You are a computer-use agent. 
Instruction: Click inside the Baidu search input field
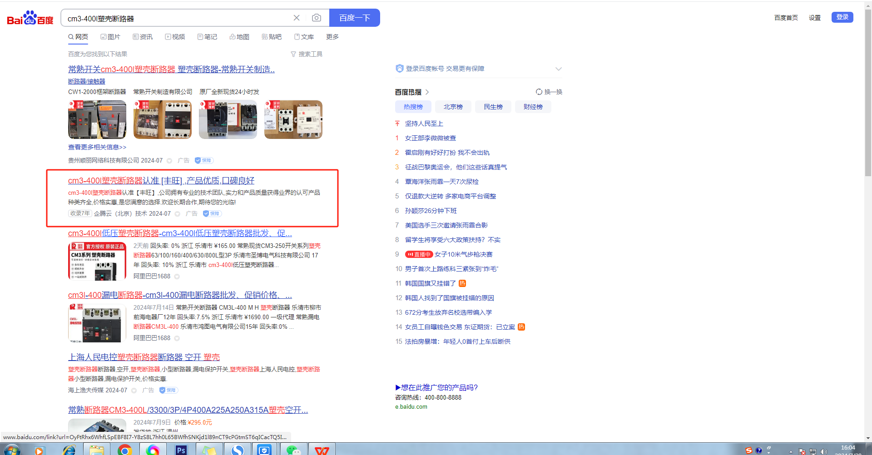pos(177,18)
